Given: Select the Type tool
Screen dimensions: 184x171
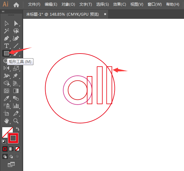Looking at the screenshot, I should click(x=7, y=46).
